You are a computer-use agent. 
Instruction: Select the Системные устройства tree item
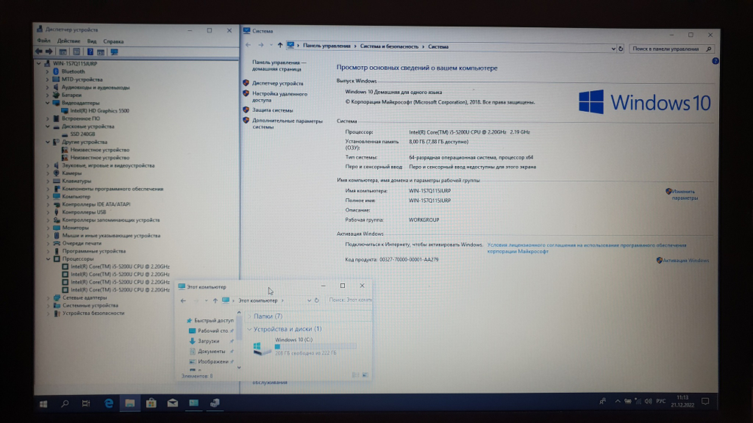90,305
